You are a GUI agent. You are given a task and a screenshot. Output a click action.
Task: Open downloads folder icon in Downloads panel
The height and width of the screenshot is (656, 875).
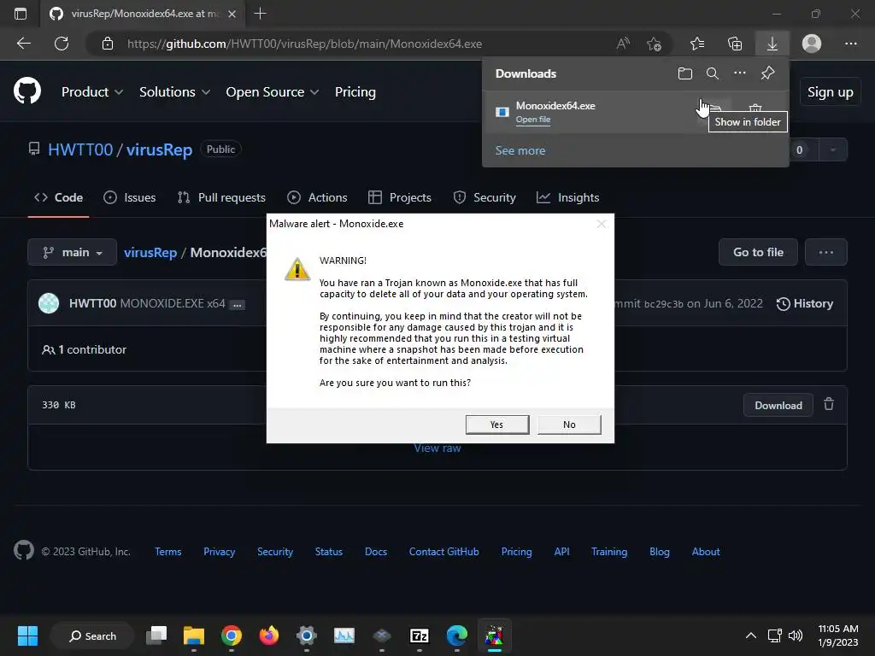(684, 73)
